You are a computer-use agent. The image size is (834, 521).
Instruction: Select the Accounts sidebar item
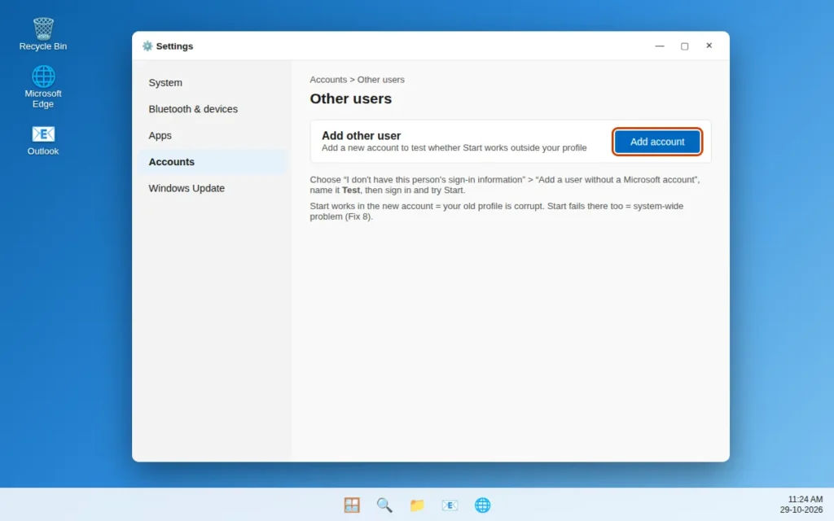click(213, 162)
